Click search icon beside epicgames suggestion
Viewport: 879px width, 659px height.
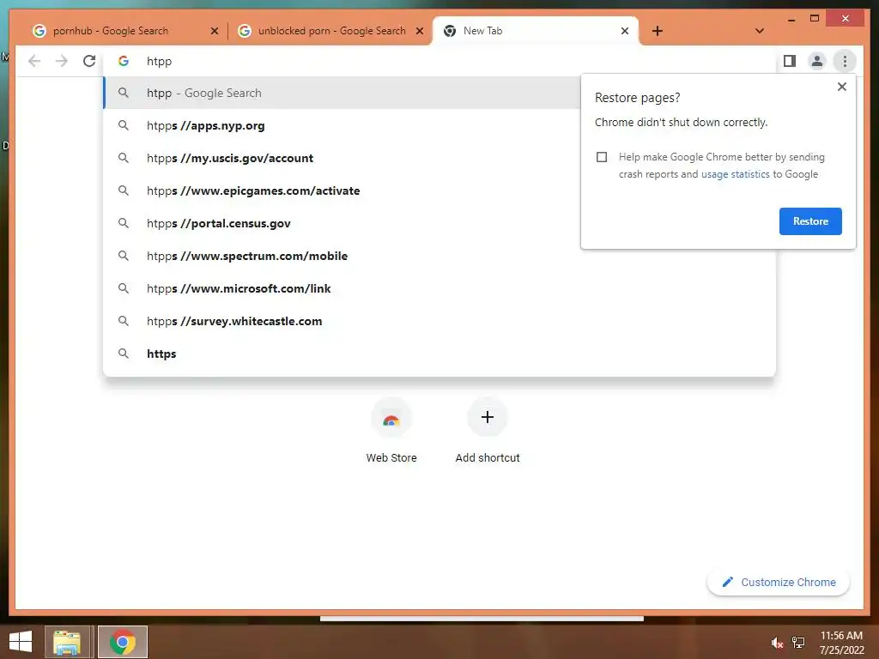(124, 190)
